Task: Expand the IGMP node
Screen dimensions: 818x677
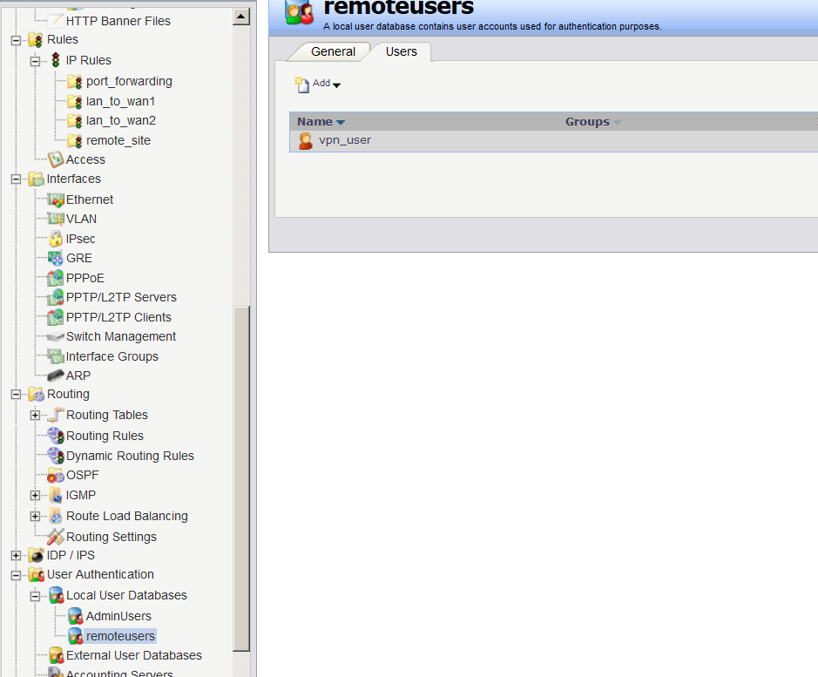Action: click(x=35, y=496)
